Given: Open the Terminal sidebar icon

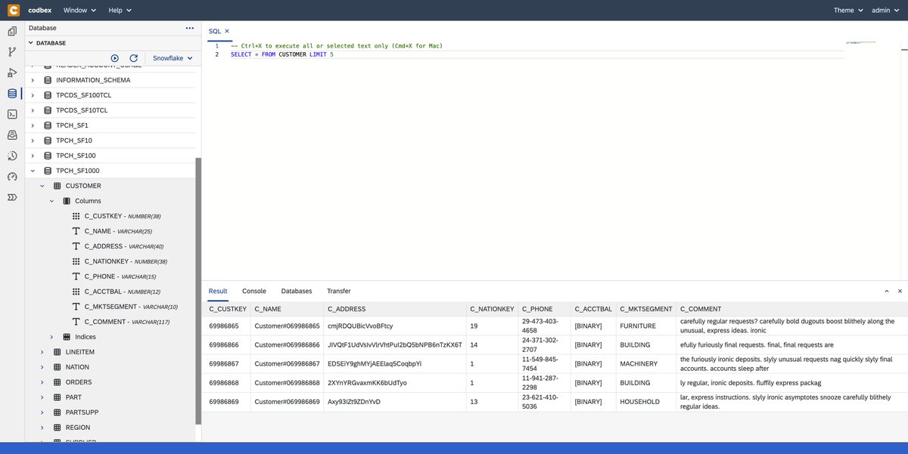Looking at the screenshot, I should (x=12, y=114).
